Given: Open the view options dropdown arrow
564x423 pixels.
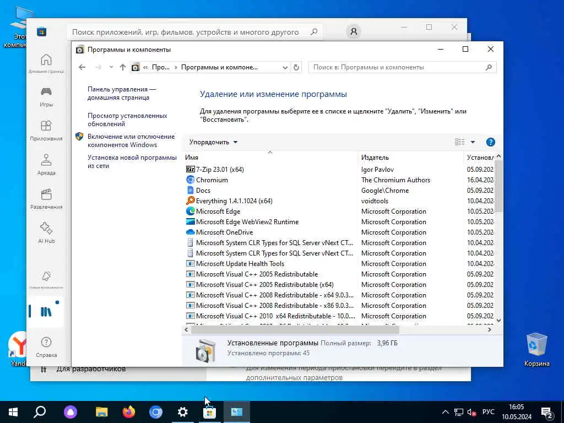Looking at the screenshot, I should click(473, 142).
